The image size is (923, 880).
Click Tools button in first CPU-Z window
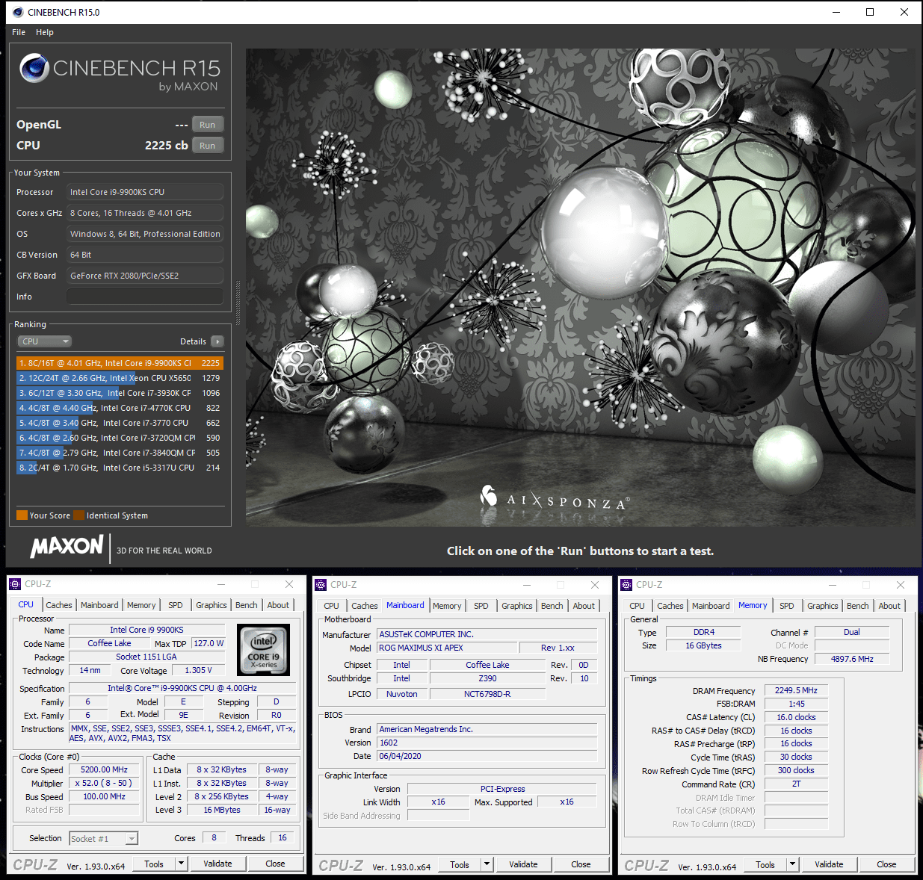point(154,864)
